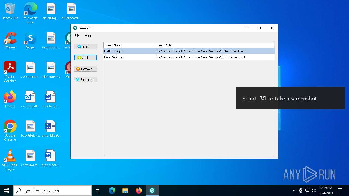Image resolution: width=349 pixels, height=196 pixels.
Task: Sort by the Exam Path column header
Action: (215, 45)
